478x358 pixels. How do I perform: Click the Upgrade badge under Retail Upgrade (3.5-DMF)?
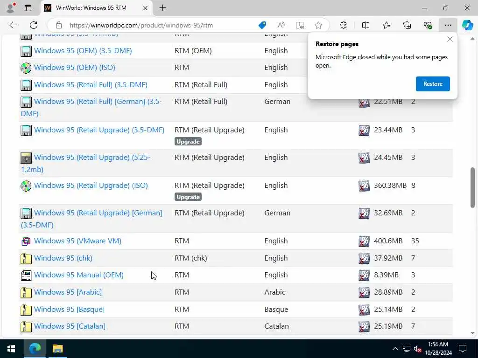click(188, 142)
